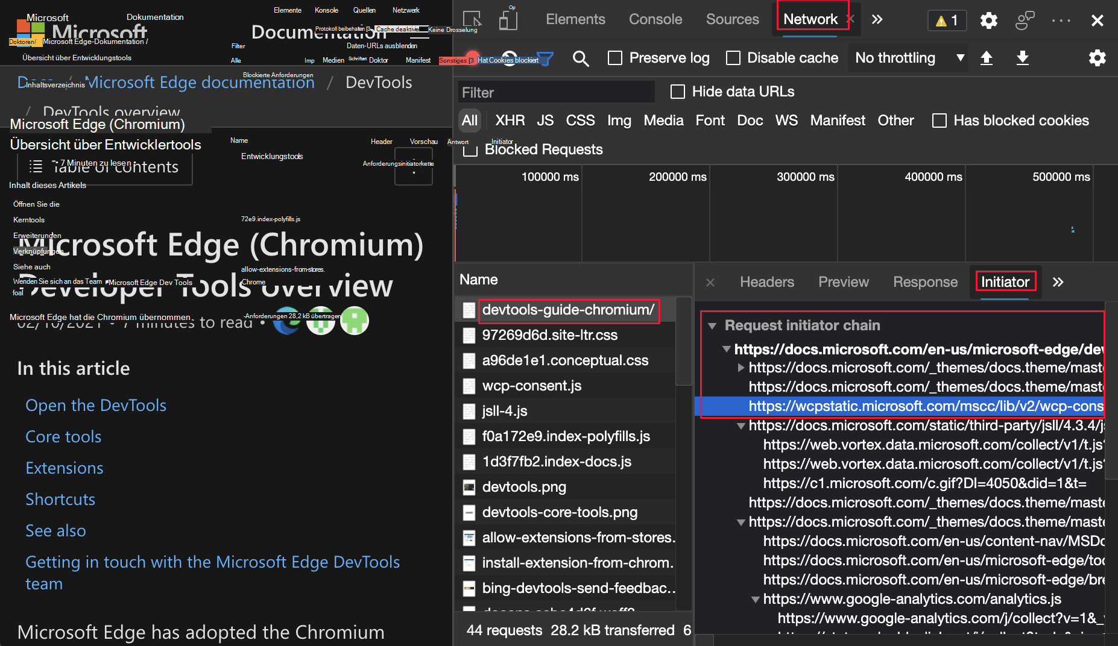The image size is (1118, 646).
Task: Click the Filter text input field
Action: point(556,92)
